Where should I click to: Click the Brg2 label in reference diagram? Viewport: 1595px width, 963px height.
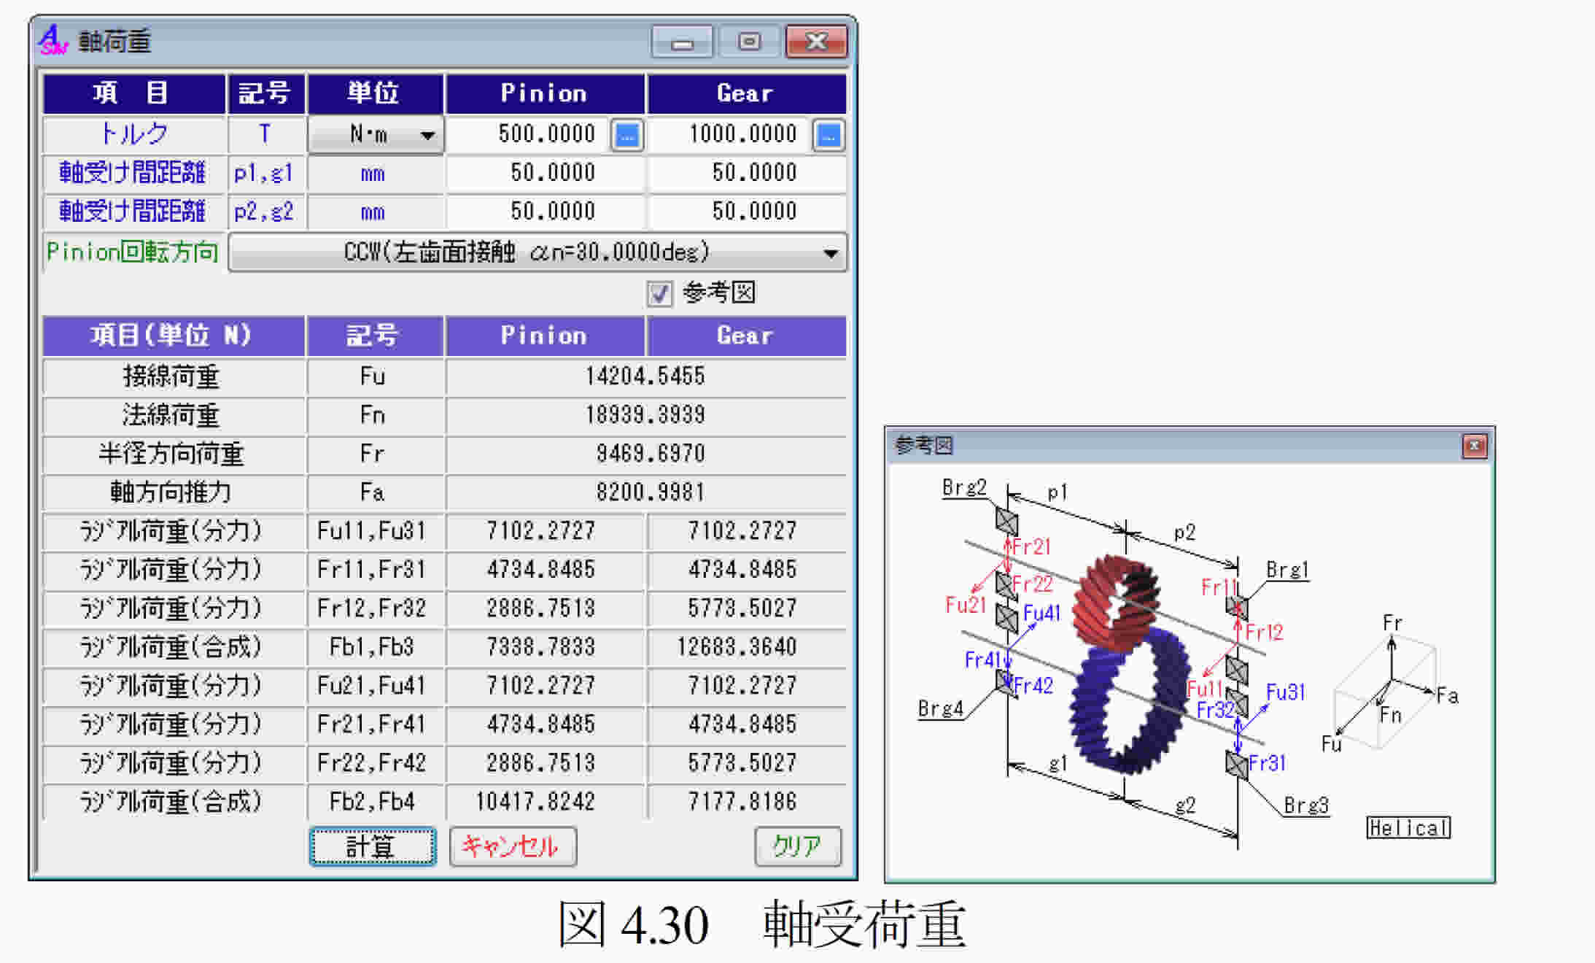pos(964,487)
